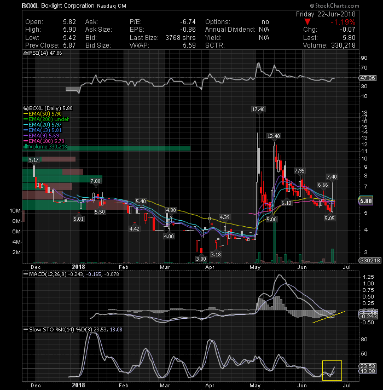Click the 6.66 price label

pyautogui.click(x=323, y=185)
